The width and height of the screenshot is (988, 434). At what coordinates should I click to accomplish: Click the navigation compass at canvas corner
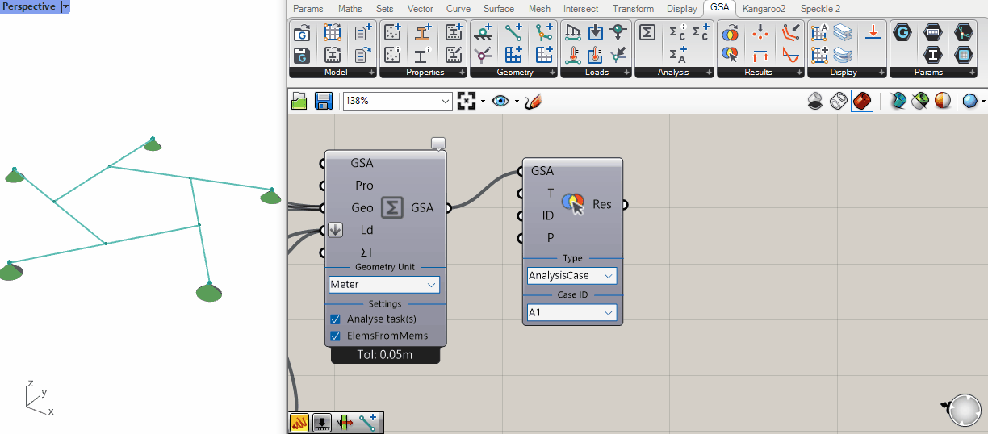click(965, 410)
